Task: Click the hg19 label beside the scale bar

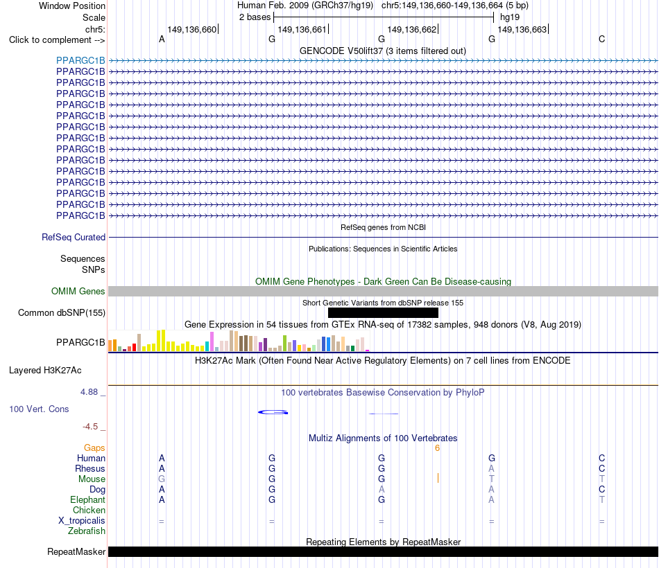Action: (x=510, y=17)
